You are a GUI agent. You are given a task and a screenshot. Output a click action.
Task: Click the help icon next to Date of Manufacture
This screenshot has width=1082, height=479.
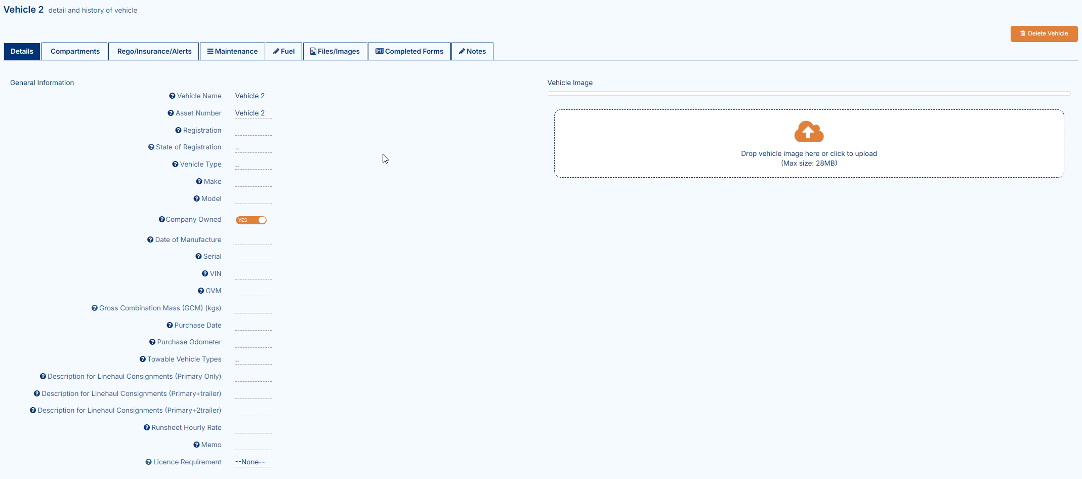point(150,240)
